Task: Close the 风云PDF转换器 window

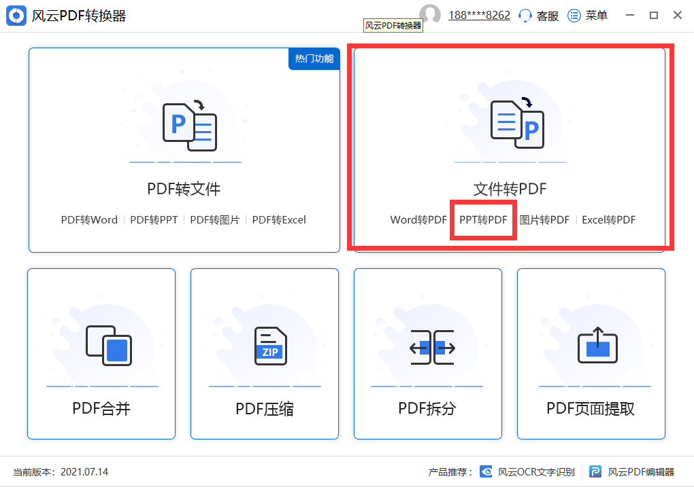Action: [677, 15]
